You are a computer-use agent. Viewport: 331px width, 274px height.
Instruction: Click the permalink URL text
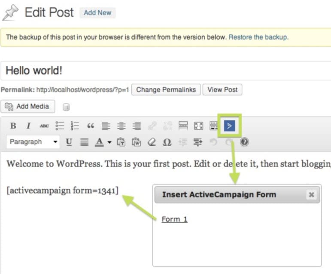click(82, 90)
